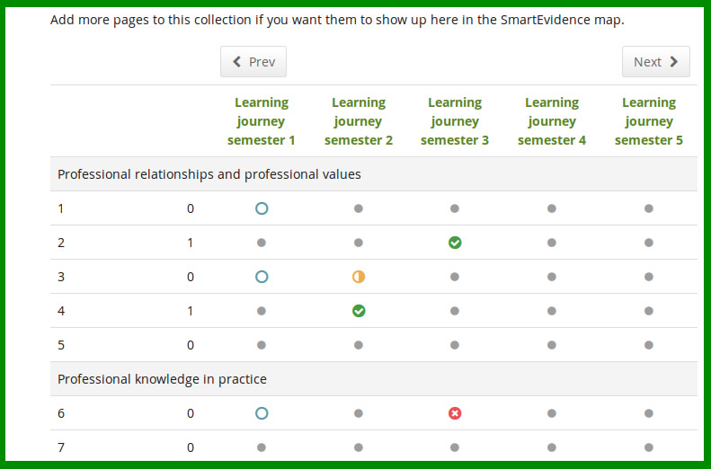
Task: Click the blue circle icon in row 3
Action: click(x=262, y=277)
